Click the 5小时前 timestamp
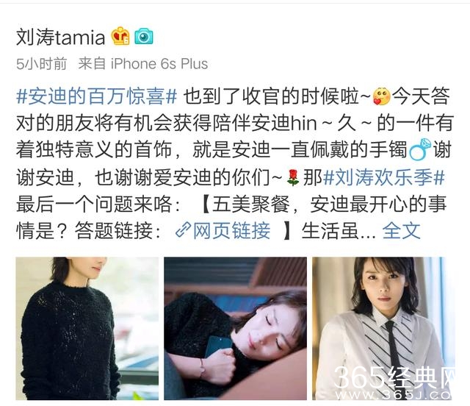The image size is (470, 406). [41, 64]
